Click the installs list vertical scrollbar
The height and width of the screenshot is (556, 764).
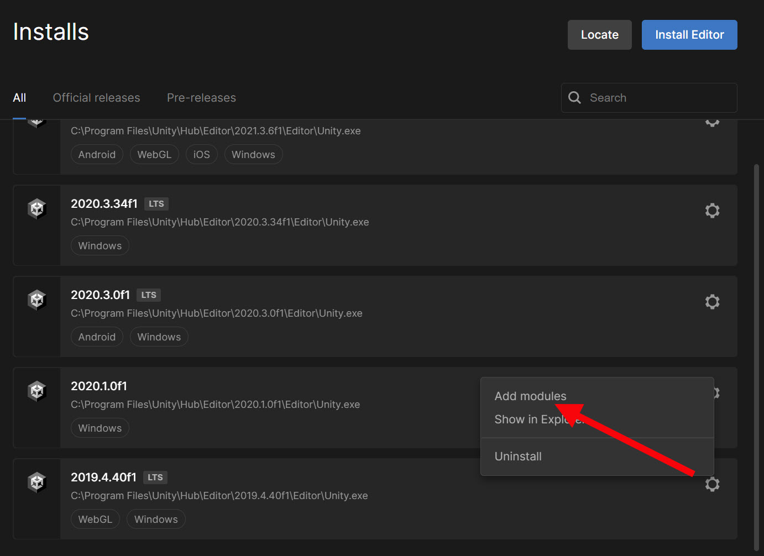(756, 357)
